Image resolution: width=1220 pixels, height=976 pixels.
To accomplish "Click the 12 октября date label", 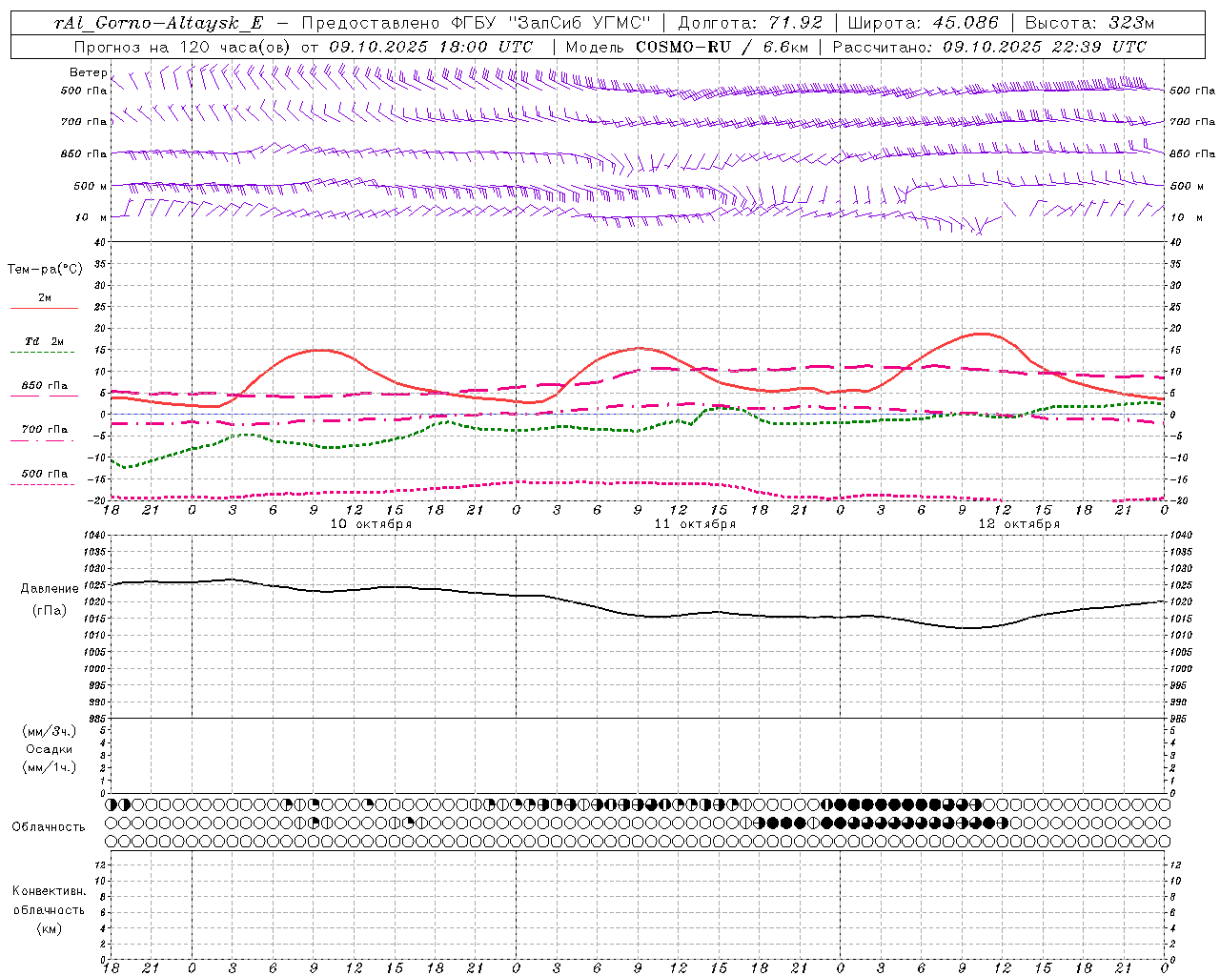I will click(x=1019, y=524).
